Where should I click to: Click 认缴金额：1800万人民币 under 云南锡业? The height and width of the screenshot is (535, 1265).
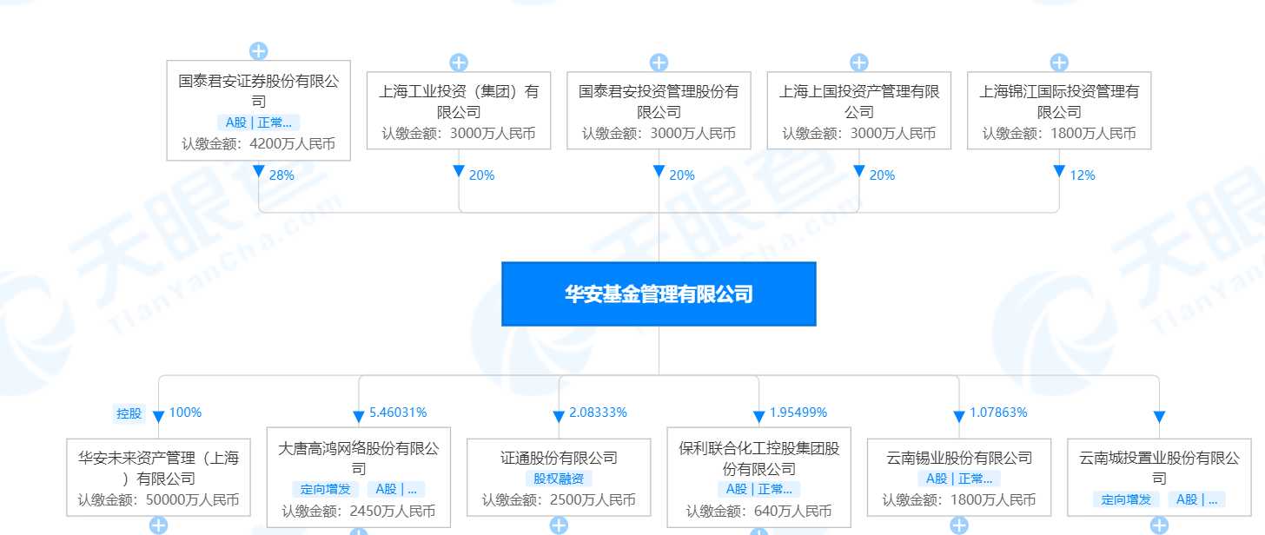click(x=959, y=500)
